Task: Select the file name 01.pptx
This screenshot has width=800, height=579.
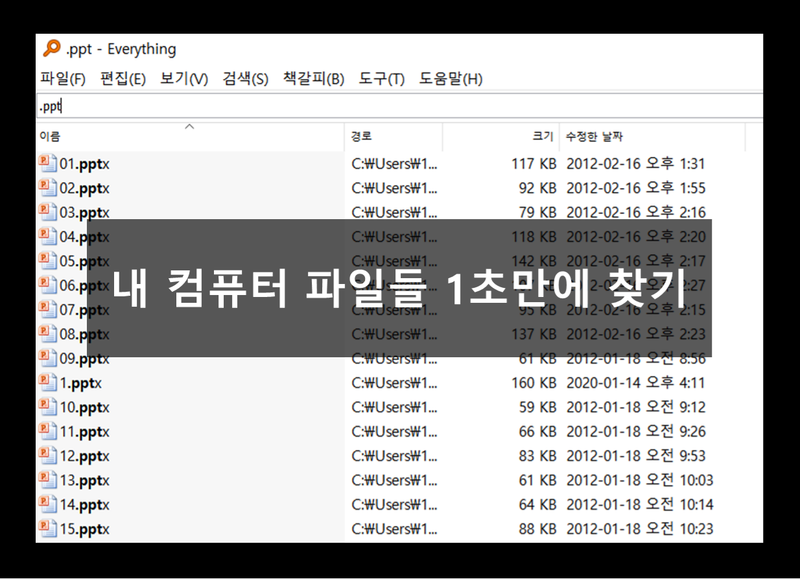Action: pos(85,164)
